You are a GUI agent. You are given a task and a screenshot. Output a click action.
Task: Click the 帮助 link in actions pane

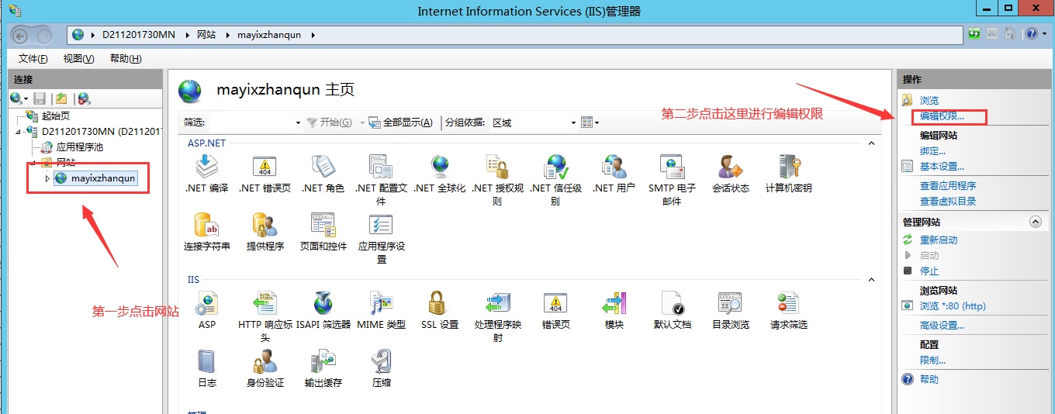pyautogui.click(x=929, y=380)
